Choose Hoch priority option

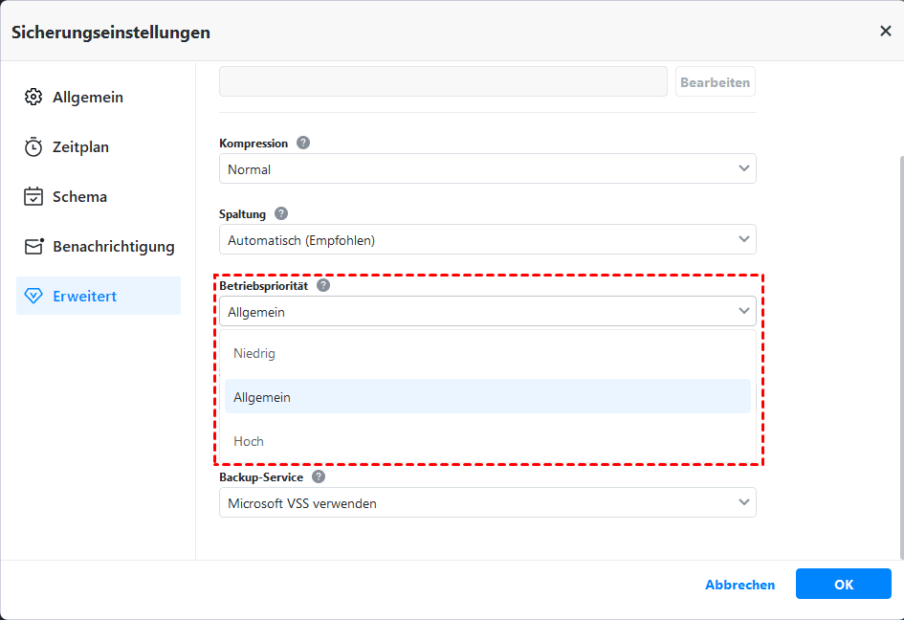pyautogui.click(x=249, y=441)
